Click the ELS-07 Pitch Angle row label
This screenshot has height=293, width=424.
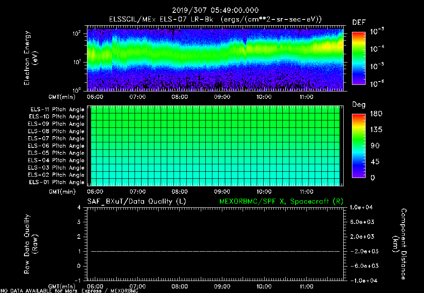coord(56,138)
